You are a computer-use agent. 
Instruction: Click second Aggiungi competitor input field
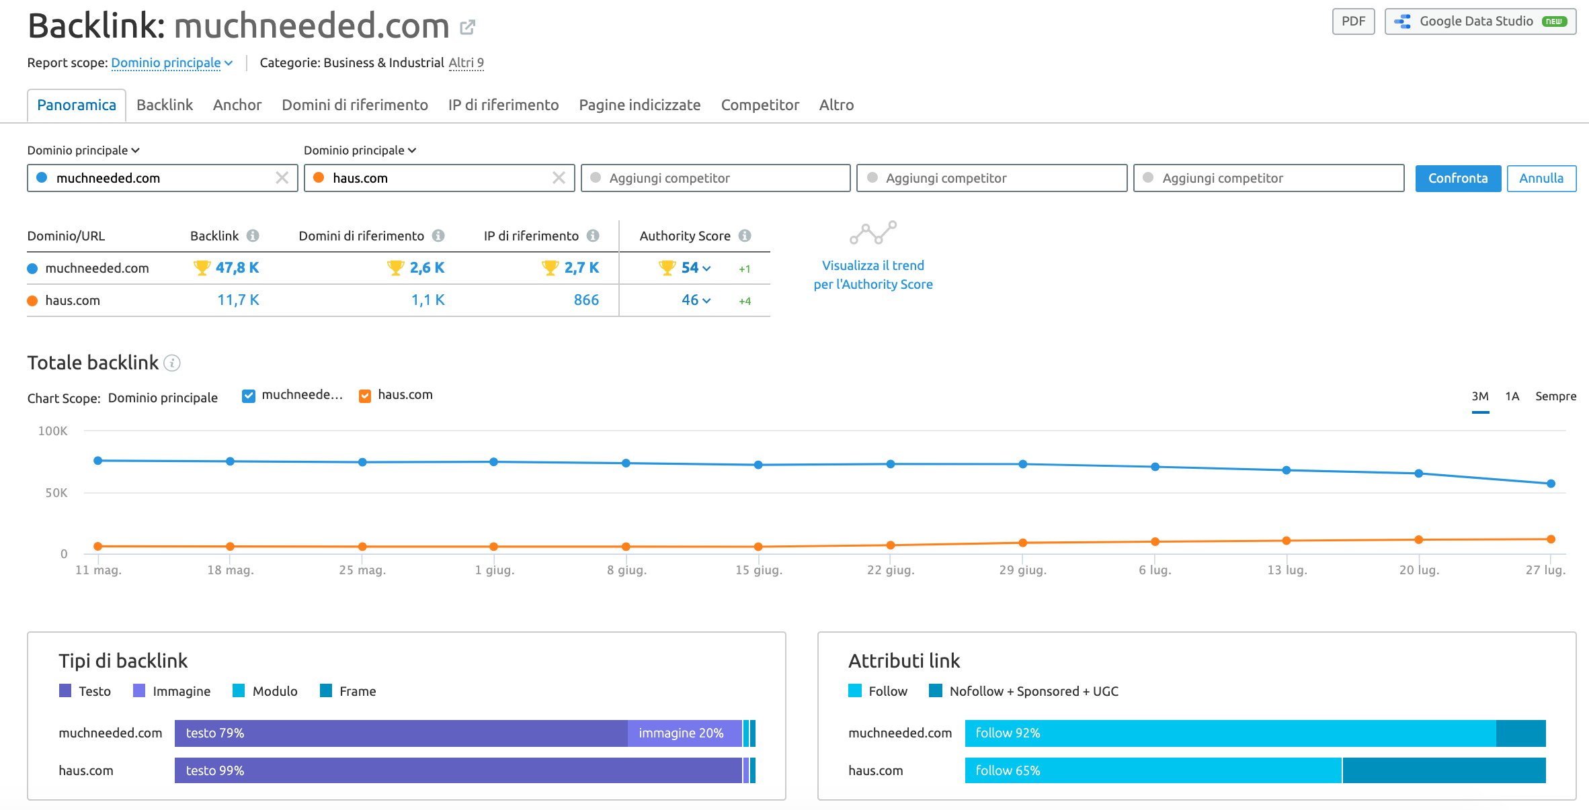click(x=992, y=178)
